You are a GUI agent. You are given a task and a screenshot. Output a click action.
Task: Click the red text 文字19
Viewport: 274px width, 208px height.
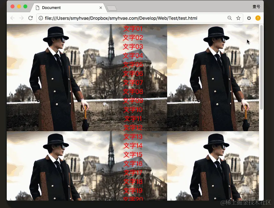(133, 191)
